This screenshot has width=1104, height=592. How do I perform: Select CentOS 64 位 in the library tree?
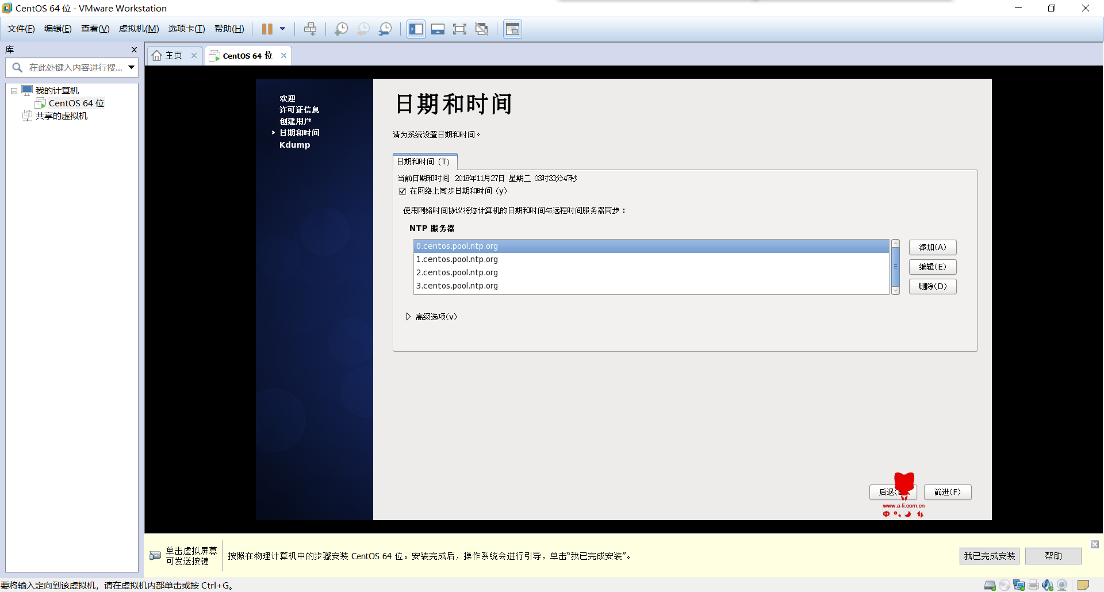[x=76, y=103]
